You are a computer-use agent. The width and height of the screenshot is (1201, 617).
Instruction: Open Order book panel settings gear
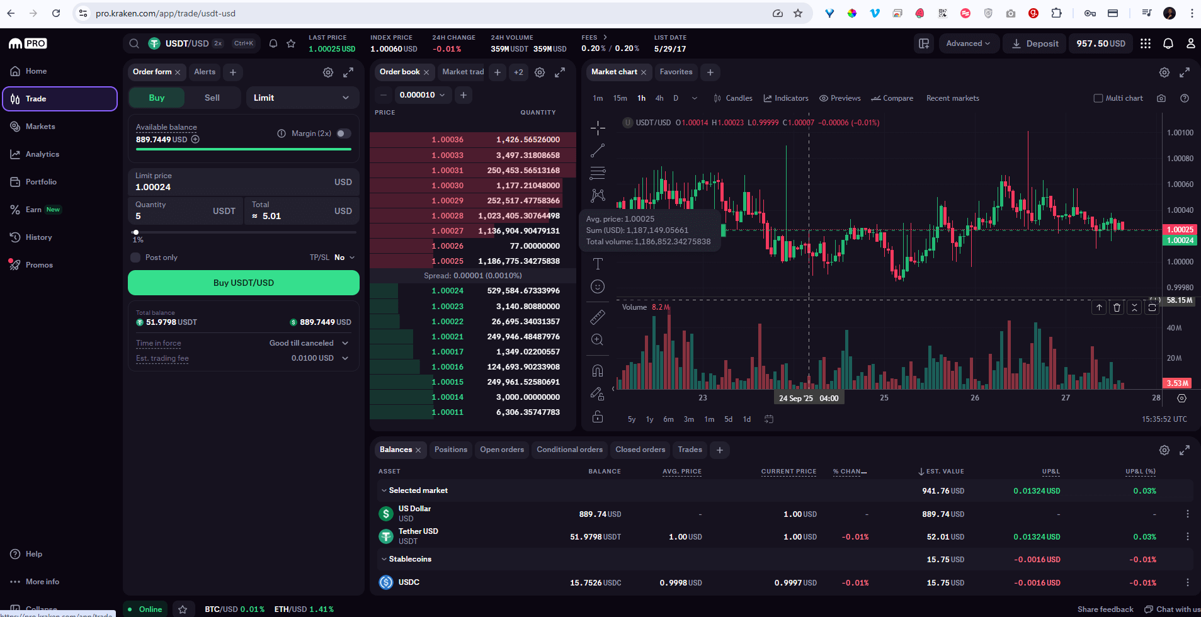point(540,72)
